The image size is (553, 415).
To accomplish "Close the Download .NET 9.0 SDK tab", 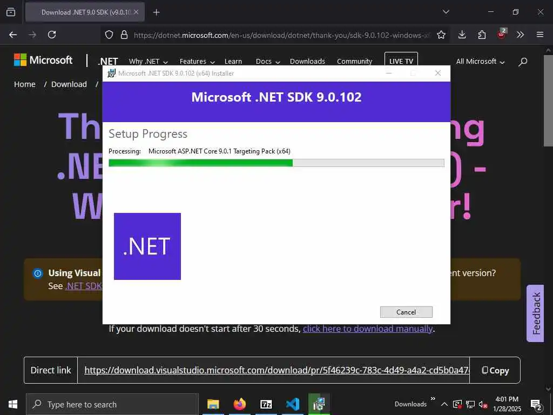I will (136, 12).
